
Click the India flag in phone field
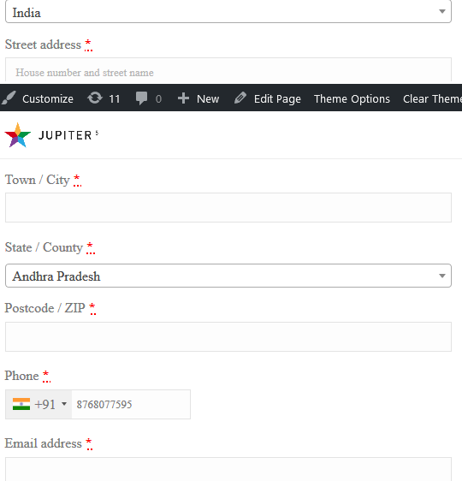[21, 404]
